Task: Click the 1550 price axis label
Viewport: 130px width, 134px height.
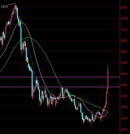Action: pyautogui.click(x=124, y=63)
